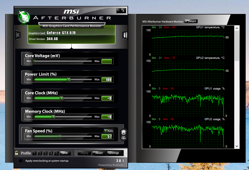Open the information i side button
The width and height of the screenshot is (249, 170).
point(125,35)
